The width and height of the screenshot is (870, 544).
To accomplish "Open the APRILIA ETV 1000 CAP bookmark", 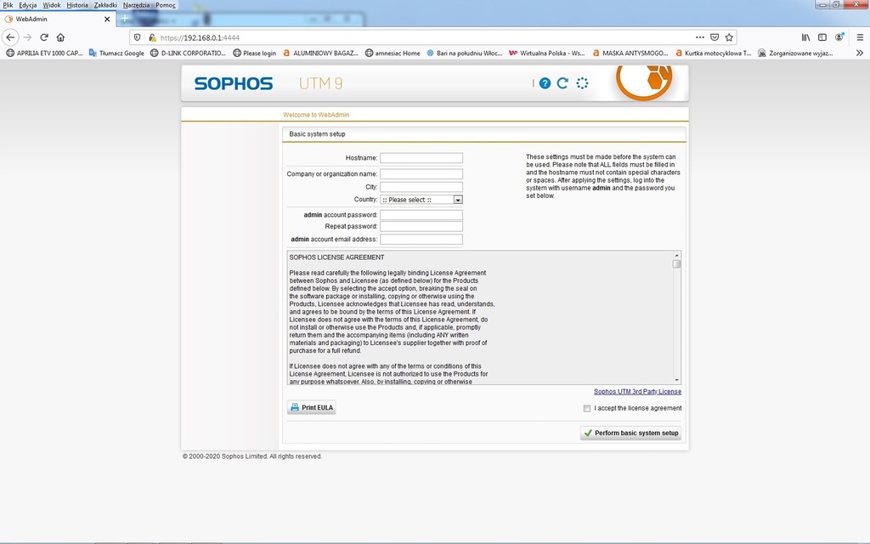I will pos(44,54).
